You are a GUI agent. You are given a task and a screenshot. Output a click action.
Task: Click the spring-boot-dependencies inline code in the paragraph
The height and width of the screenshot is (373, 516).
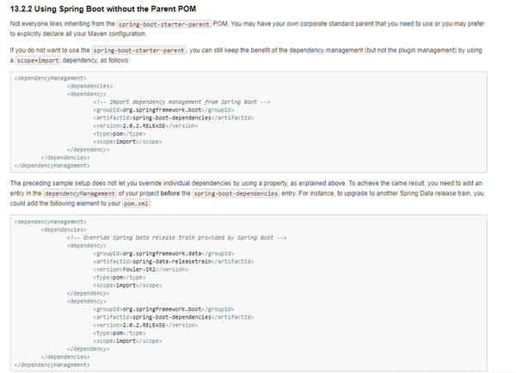[236, 193]
